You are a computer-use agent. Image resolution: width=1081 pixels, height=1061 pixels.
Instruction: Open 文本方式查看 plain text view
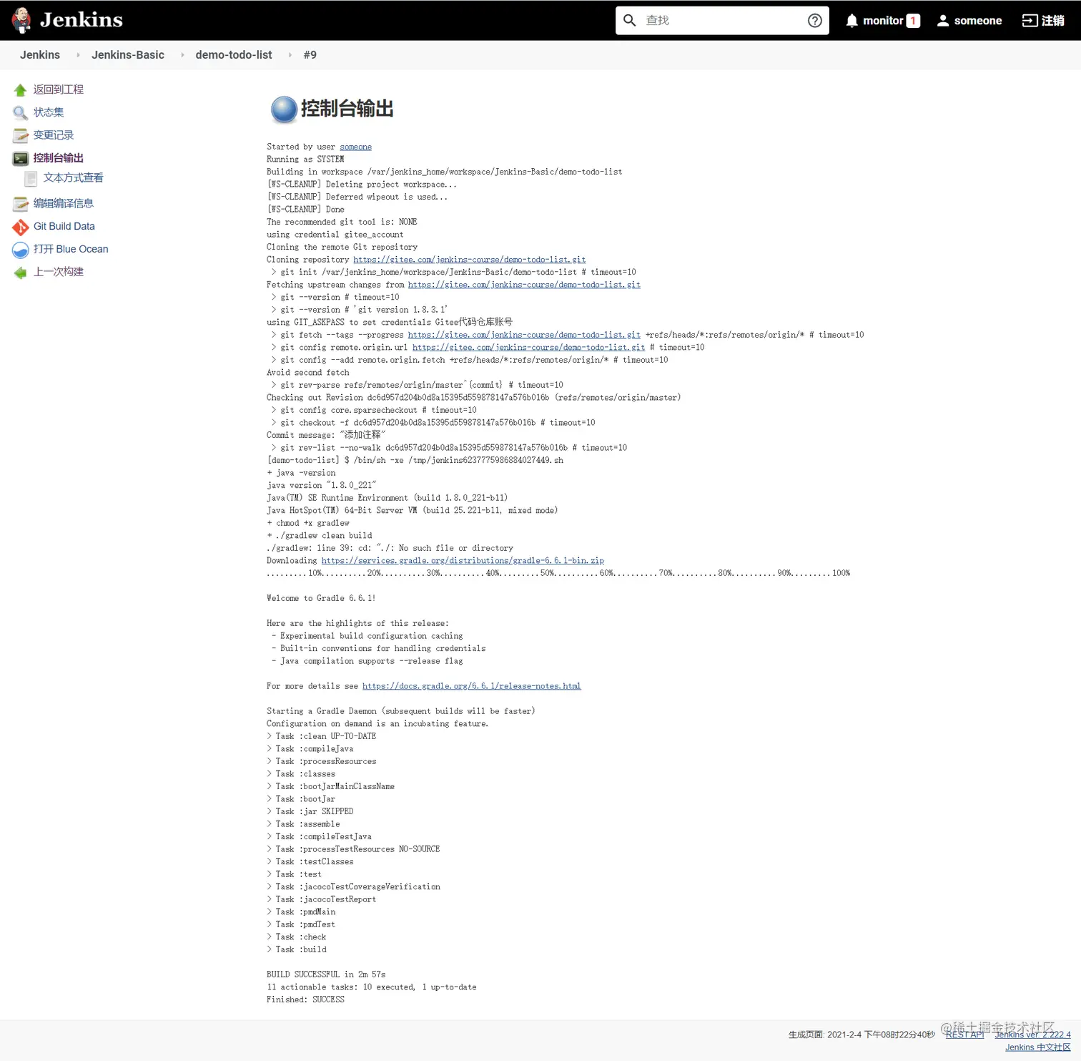pyautogui.click(x=74, y=177)
